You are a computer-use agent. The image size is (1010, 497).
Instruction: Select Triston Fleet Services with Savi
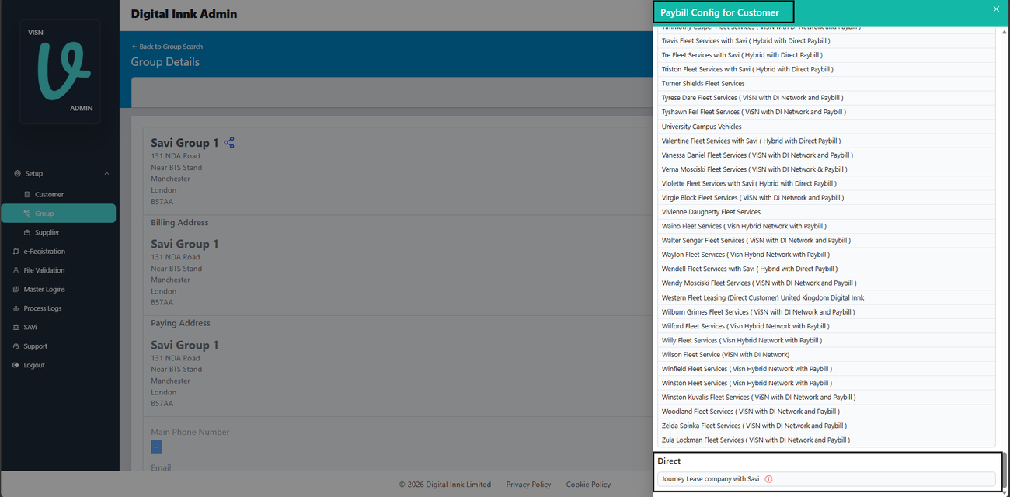[826, 69]
